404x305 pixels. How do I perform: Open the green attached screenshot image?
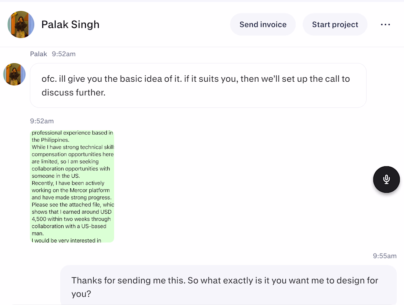(x=72, y=186)
